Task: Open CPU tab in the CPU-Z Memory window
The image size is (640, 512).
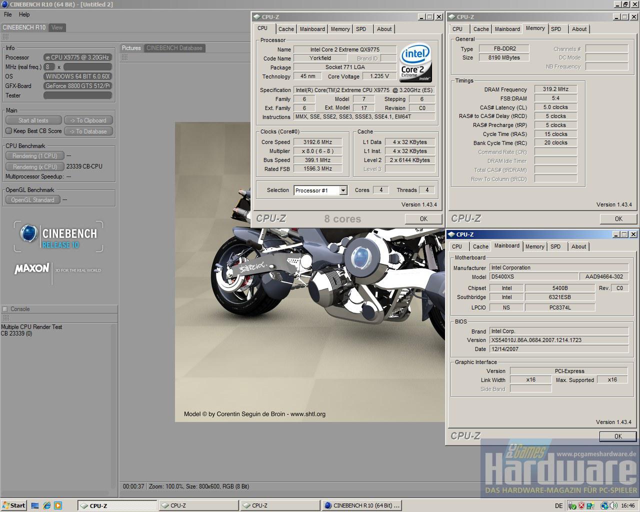Action: click(457, 29)
